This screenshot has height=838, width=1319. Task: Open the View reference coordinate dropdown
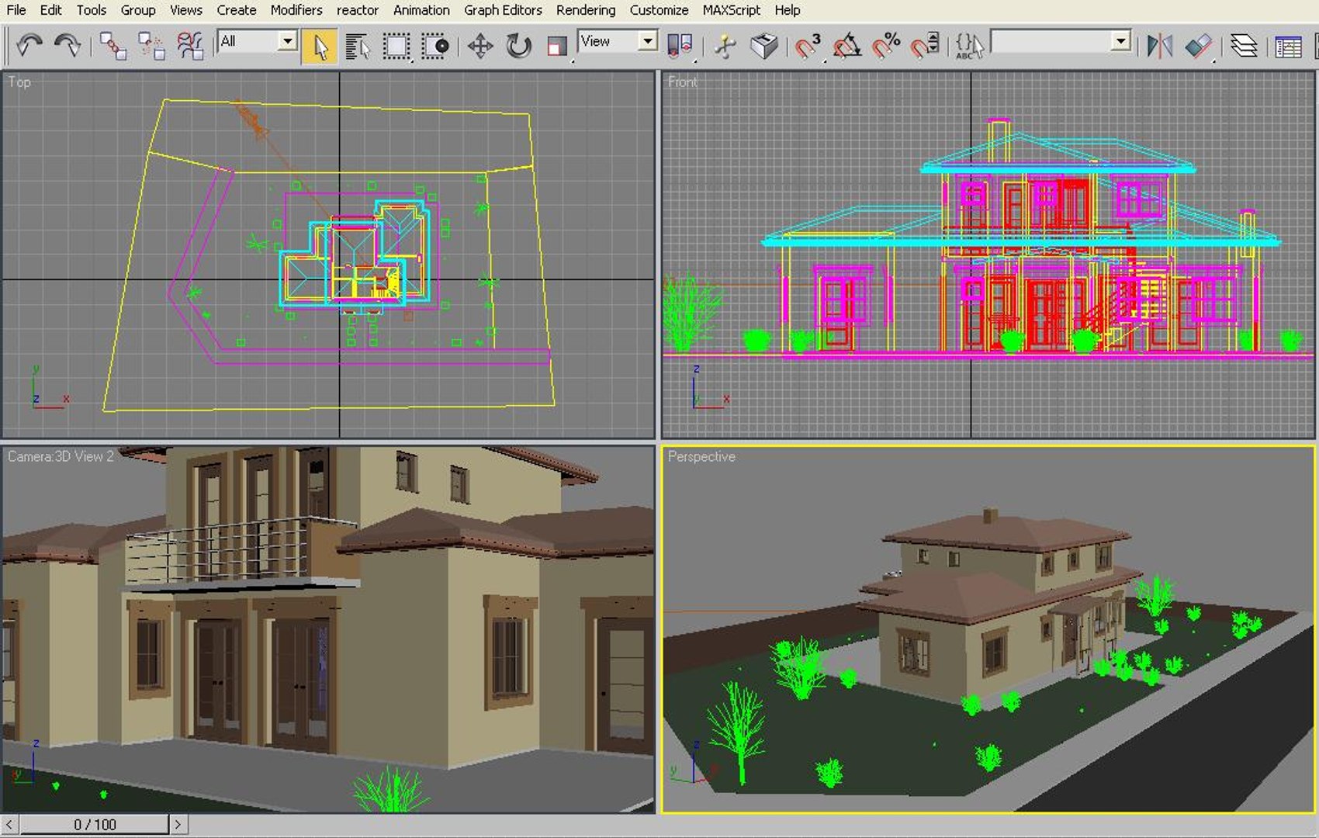(x=618, y=41)
